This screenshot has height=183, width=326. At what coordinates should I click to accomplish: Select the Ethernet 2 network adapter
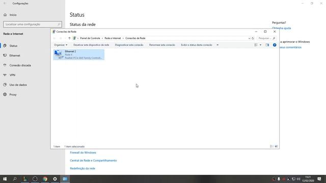pos(79,54)
